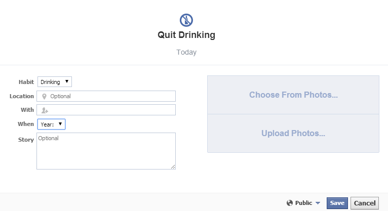This screenshot has height=211, width=388.
Task: Click the Quit Drinking title
Action: click(x=186, y=35)
